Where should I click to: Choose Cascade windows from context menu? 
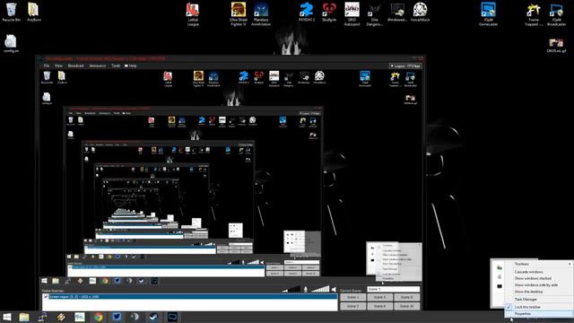click(x=538, y=272)
